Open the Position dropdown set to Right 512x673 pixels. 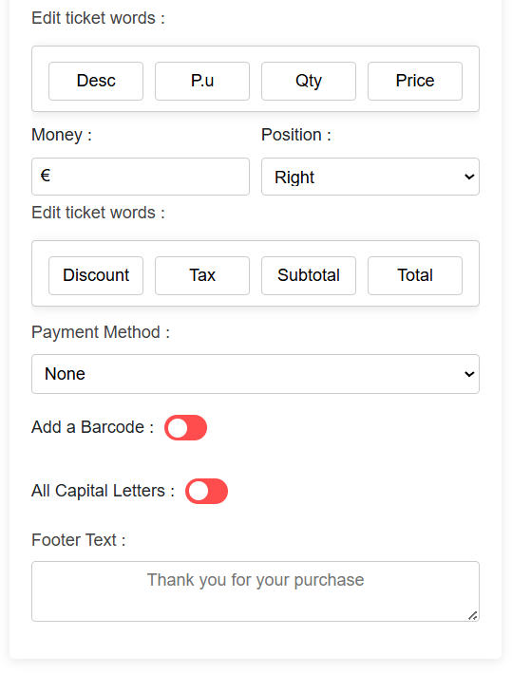point(370,177)
